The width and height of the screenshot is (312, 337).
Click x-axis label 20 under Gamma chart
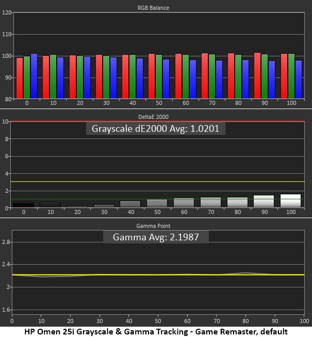click(x=70, y=321)
